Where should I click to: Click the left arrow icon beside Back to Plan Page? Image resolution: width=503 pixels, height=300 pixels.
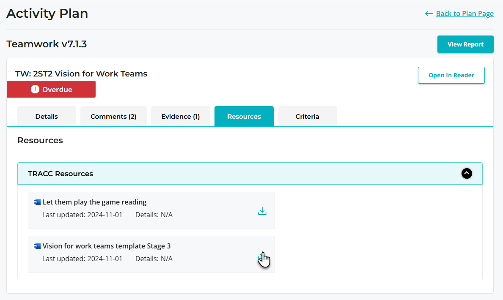point(429,14)
